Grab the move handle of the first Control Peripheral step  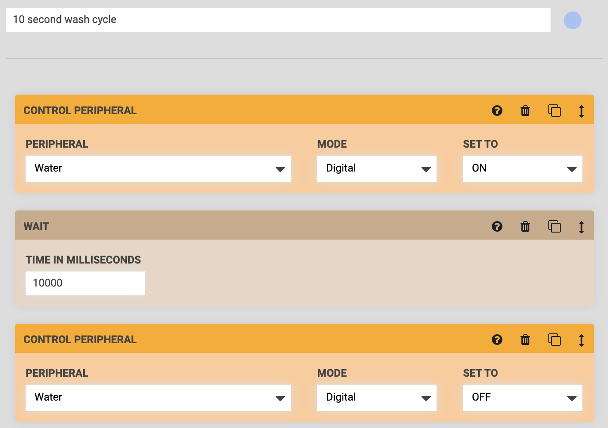point(581,111)
